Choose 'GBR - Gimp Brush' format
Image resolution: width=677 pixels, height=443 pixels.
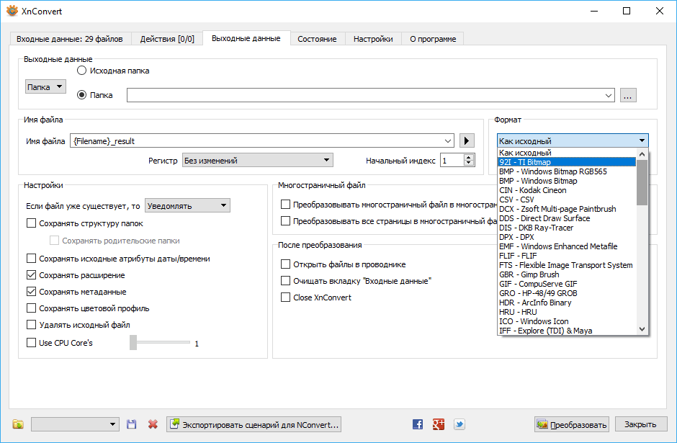pos(567,274)
